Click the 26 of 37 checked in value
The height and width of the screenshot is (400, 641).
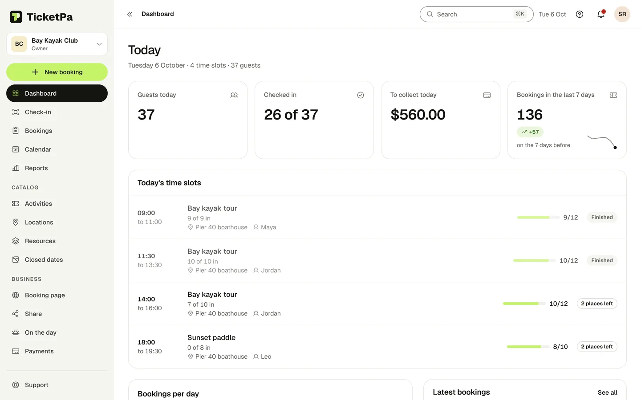tap(291, 115)
